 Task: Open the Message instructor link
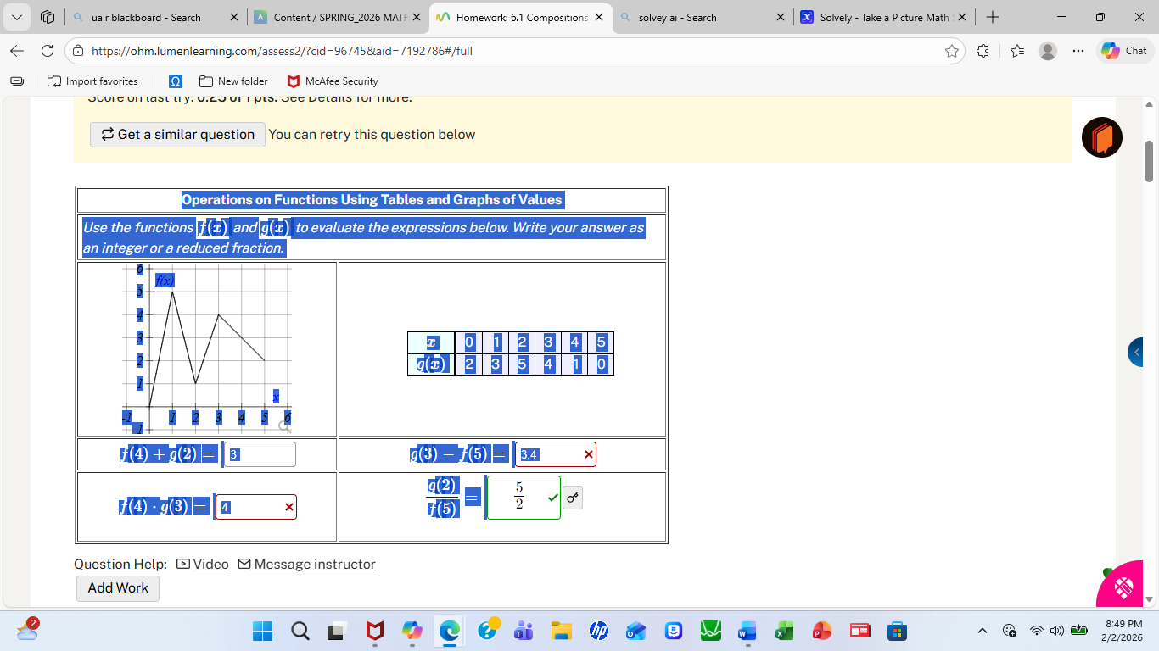pos(315,564)
